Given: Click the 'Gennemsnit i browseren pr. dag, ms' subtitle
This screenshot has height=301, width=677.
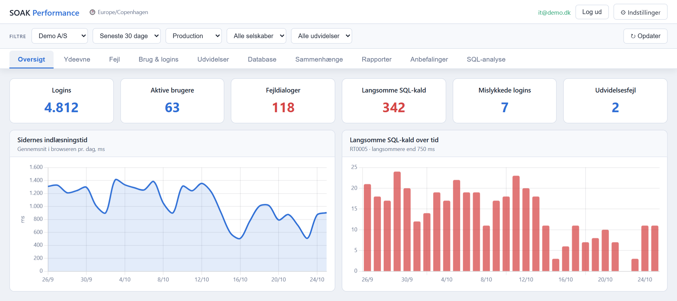Looking at the screenshot, I should coord(61,149).
